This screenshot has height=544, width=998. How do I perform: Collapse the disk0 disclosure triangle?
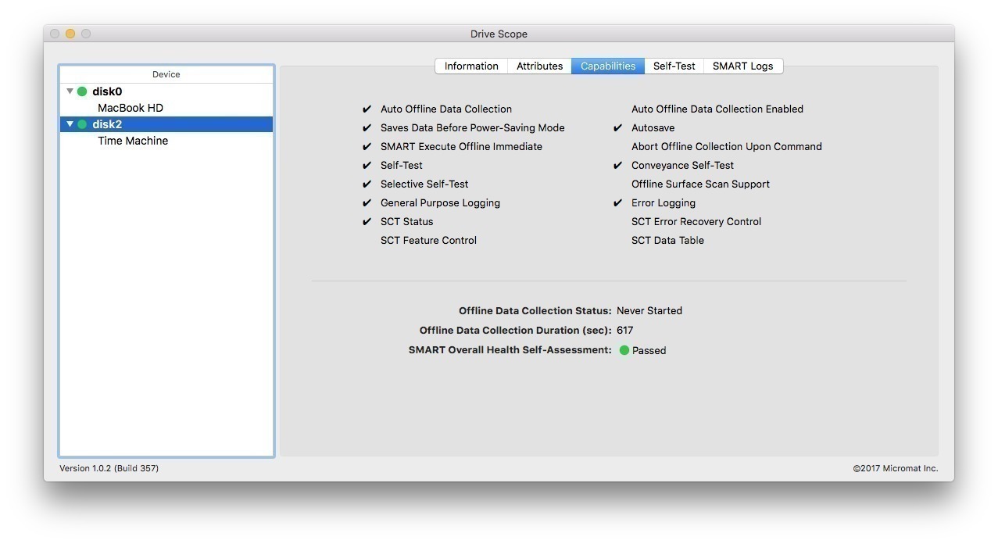tap(70, 91)
